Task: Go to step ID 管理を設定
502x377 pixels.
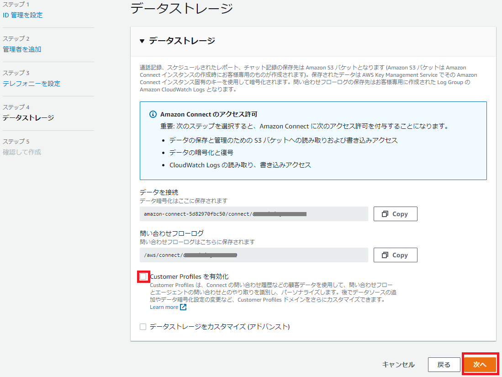Action: coord(22,15)
